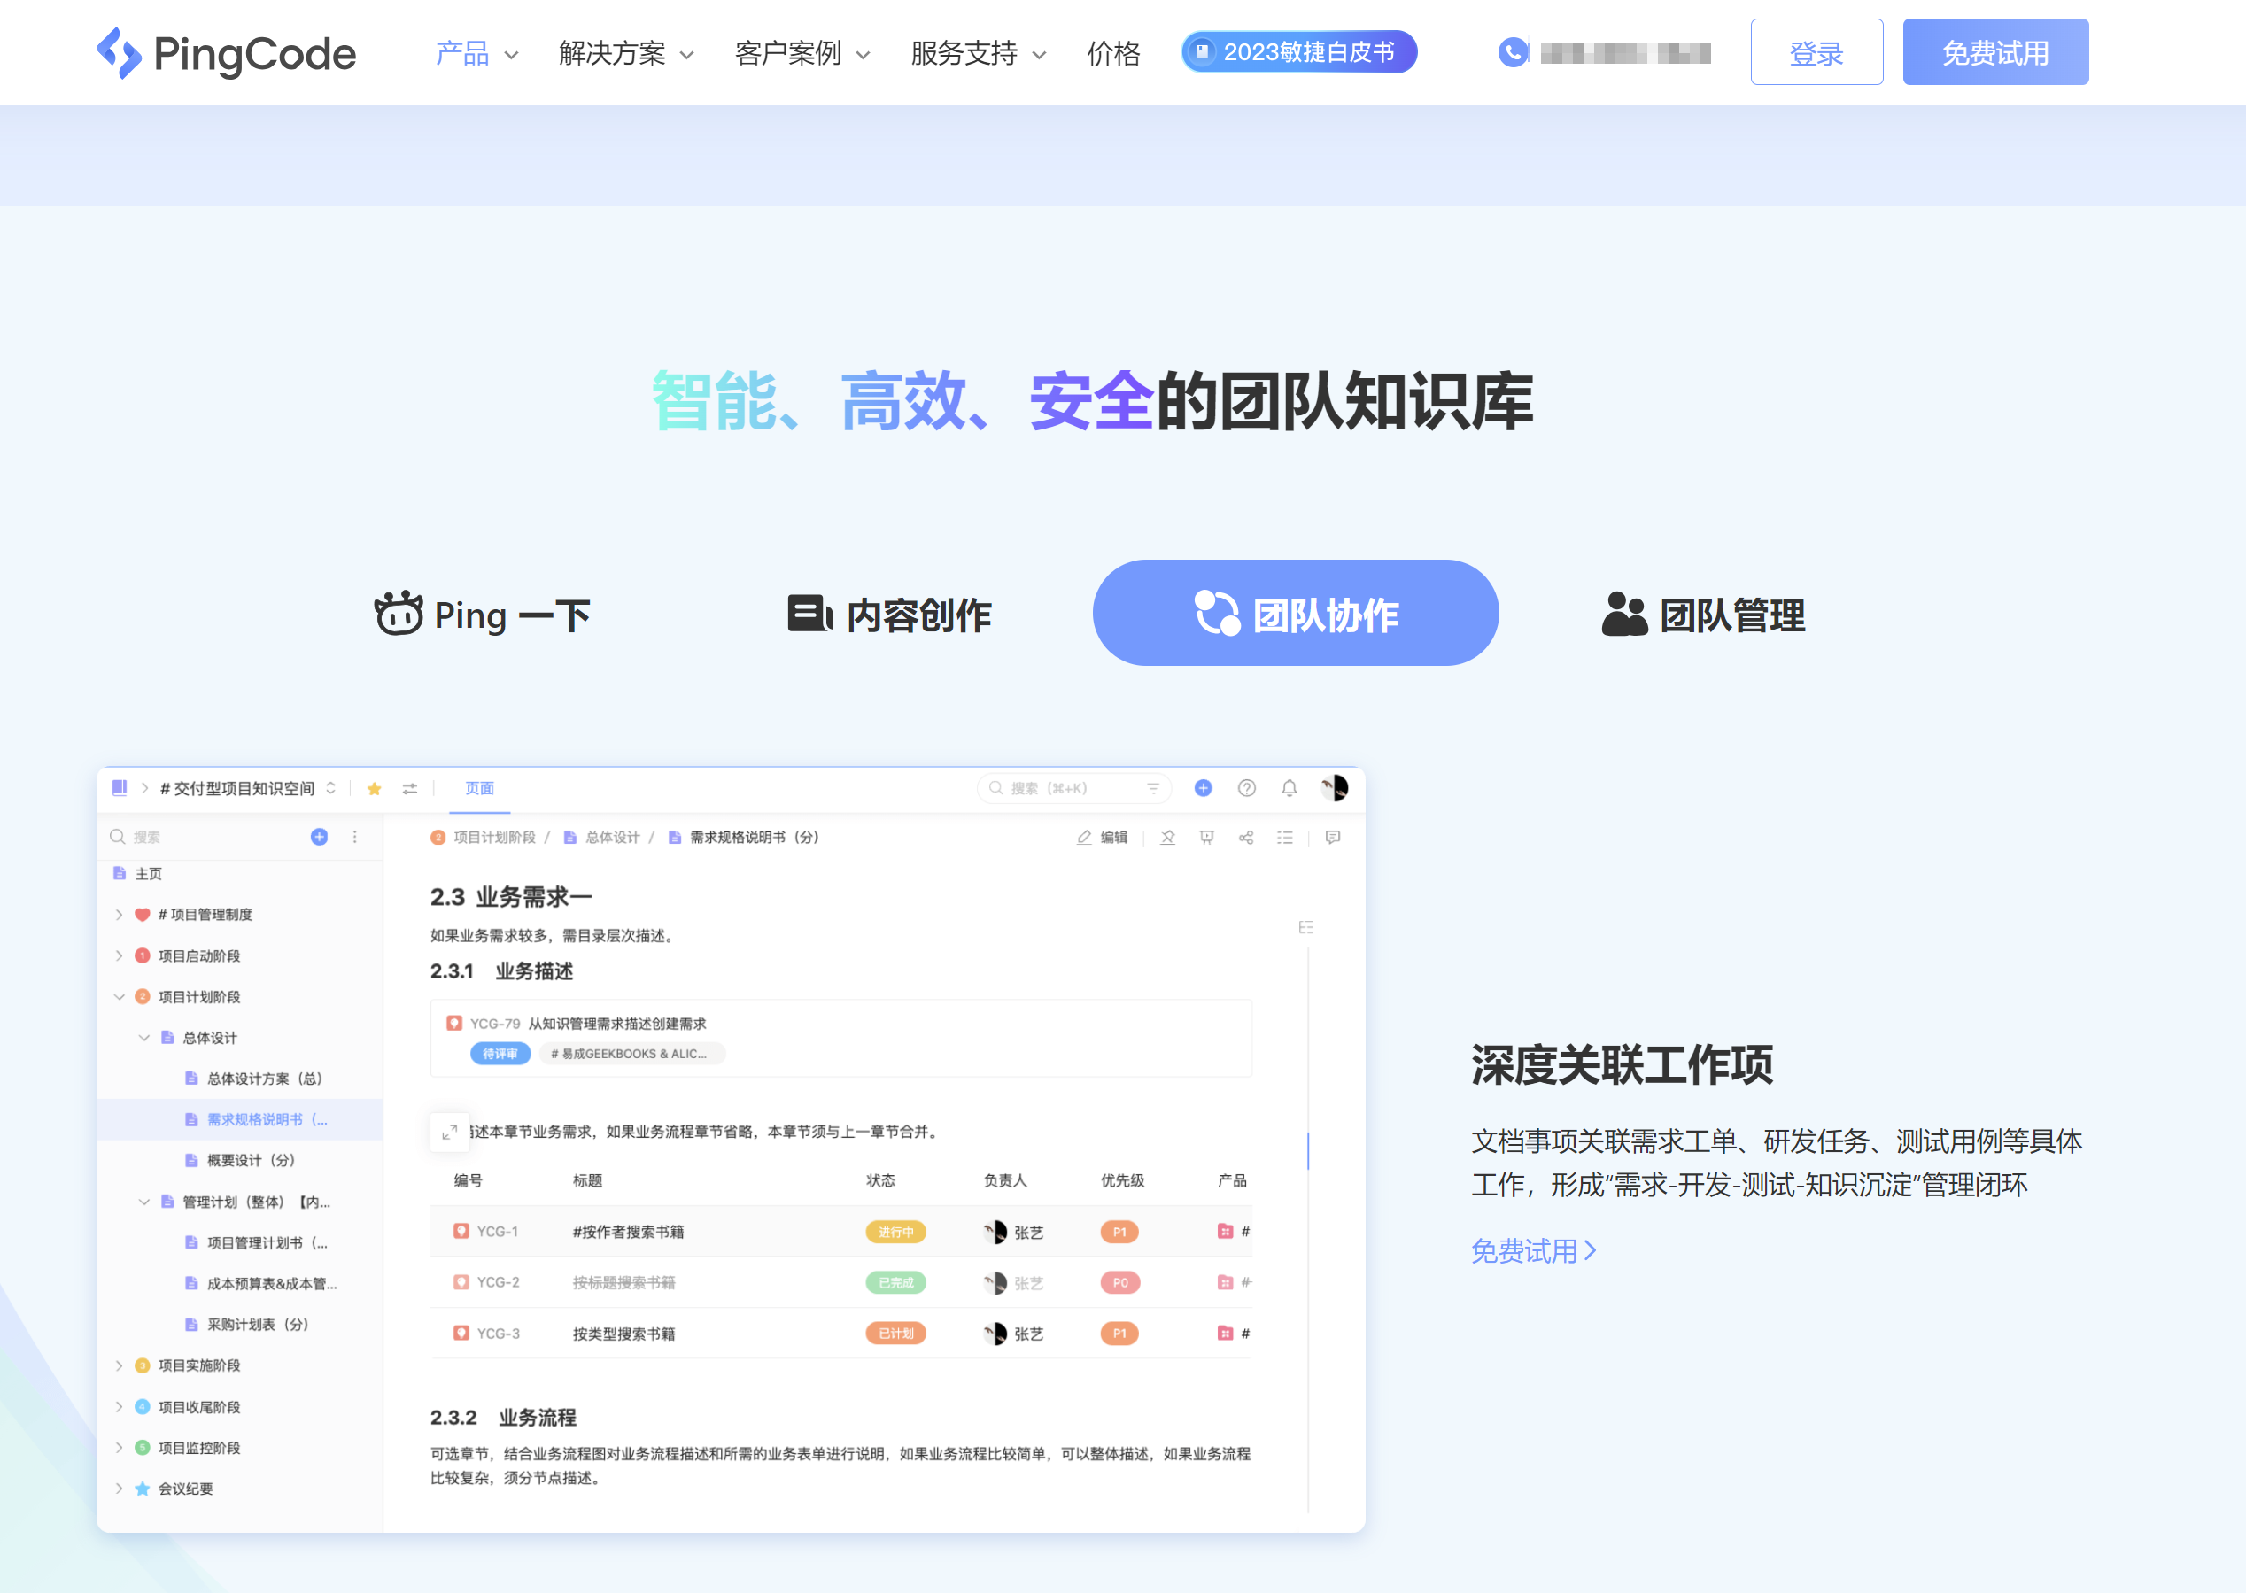Open the help question mark icon

coord(1247,788)
